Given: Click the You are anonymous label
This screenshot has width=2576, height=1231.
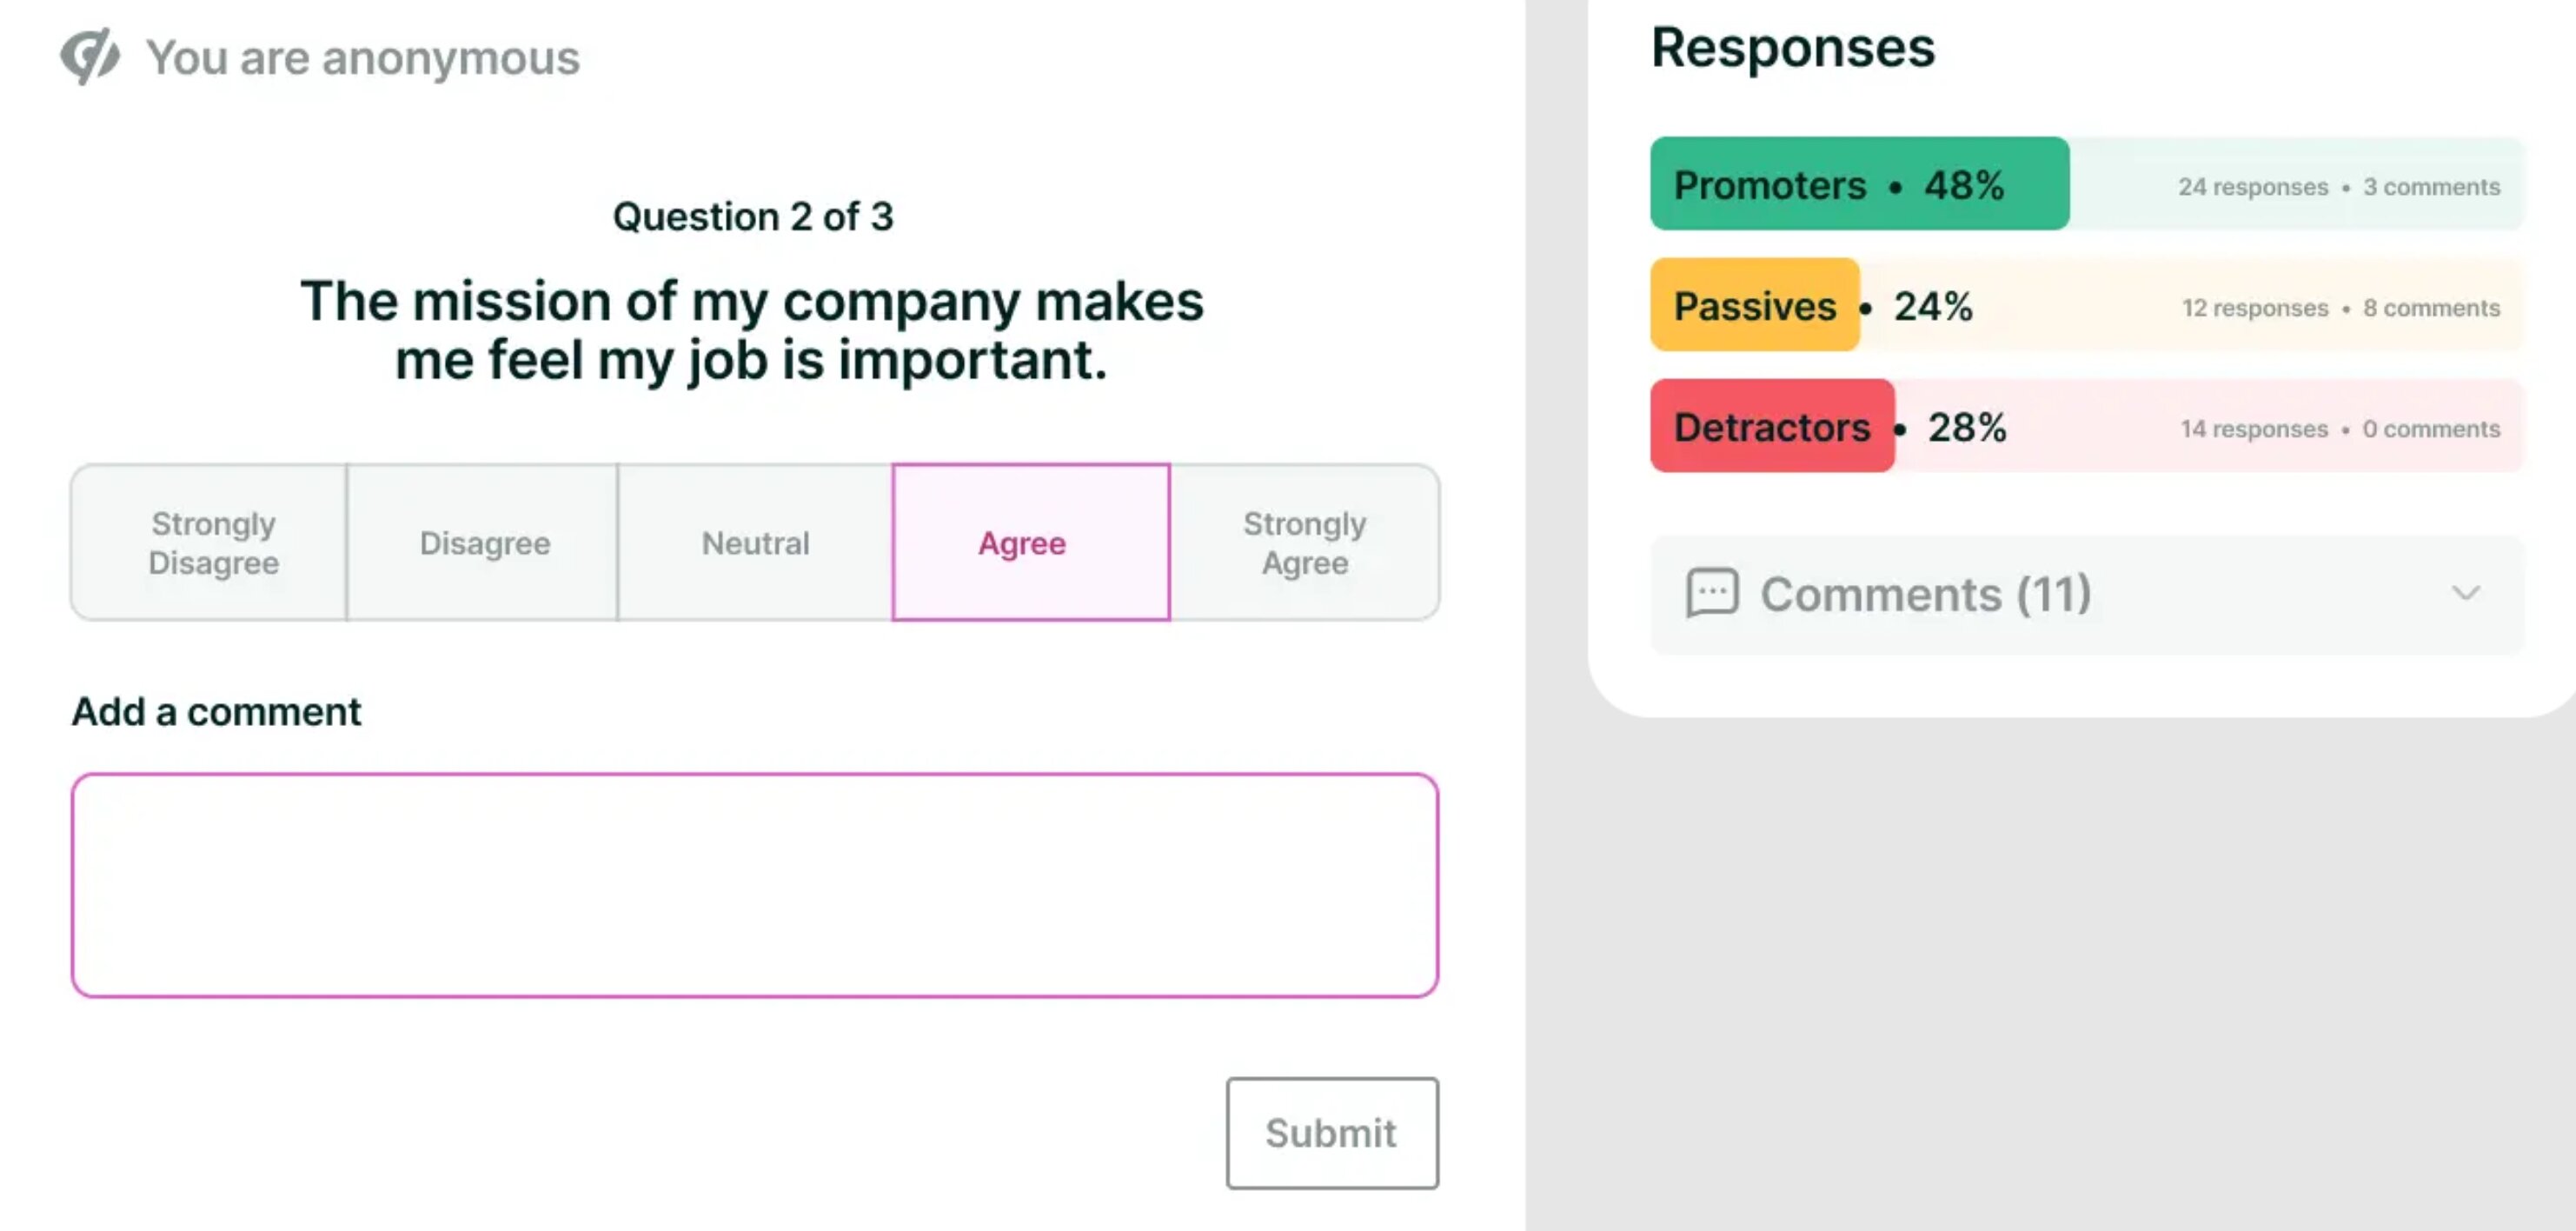Looking at the screenshot, I should 362,58.
